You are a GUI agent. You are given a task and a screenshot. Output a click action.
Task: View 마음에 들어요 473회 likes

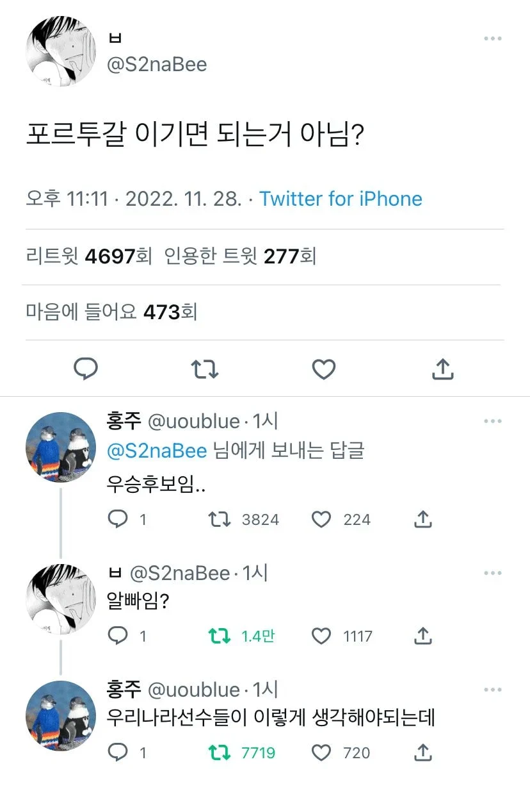[111, 312]
